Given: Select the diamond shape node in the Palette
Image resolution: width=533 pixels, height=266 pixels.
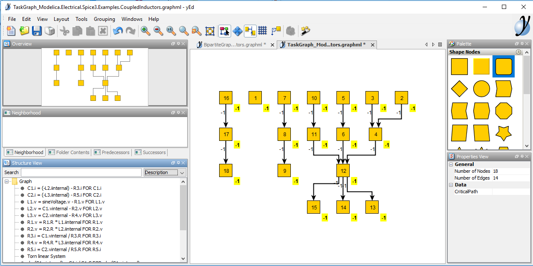Looking at the screenshot, I should (459, 89).
